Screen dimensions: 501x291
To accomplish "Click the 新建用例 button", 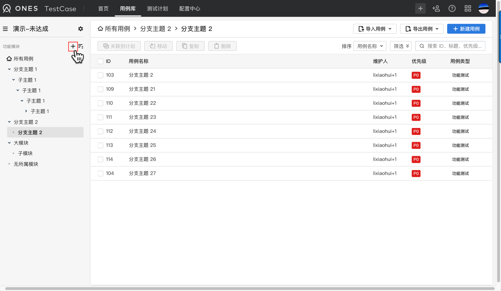I will pyautogui.click(x=466, y=29).
